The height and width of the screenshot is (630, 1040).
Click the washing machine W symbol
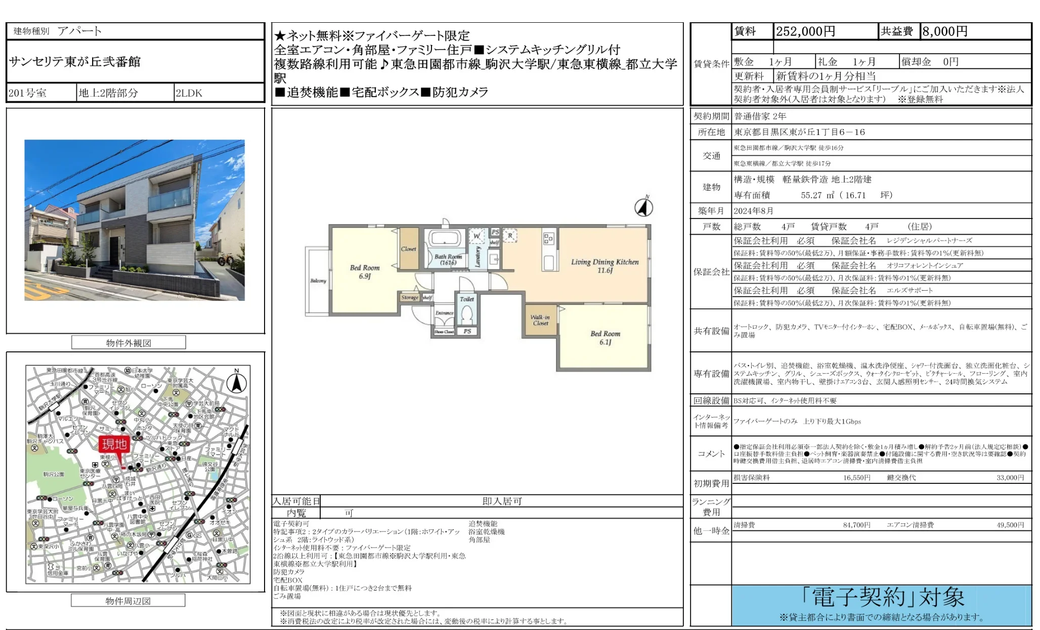click(x=476, y=236)
